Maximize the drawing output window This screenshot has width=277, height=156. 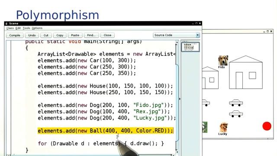[x=267, y=31]
